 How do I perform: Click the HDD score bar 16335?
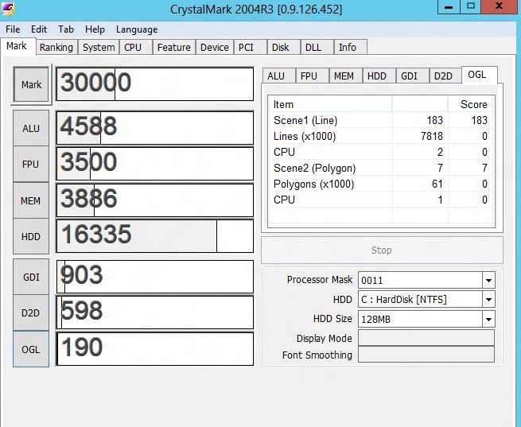point(155,236)
